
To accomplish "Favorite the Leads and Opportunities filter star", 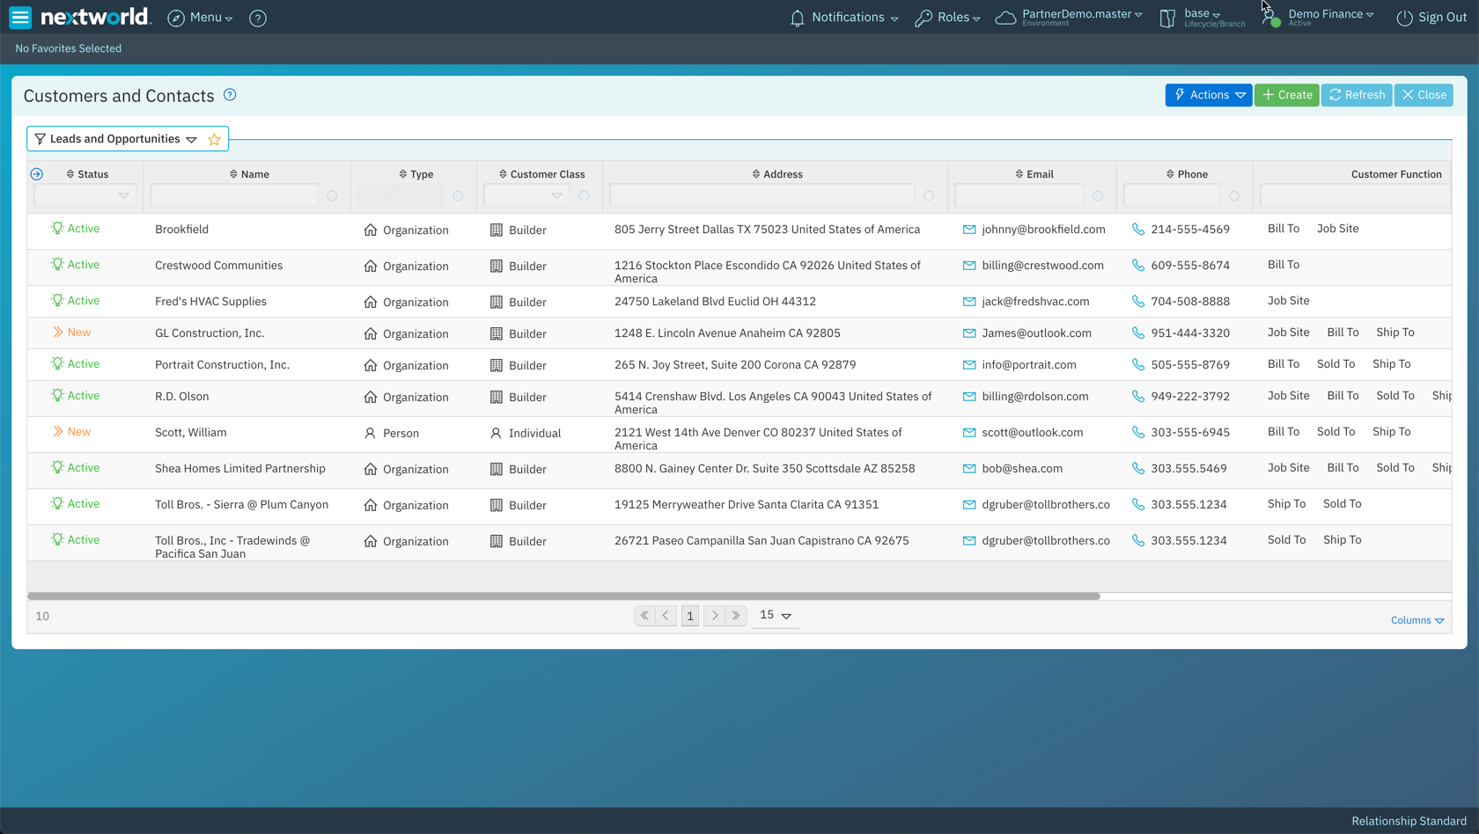I will point(214,138).
